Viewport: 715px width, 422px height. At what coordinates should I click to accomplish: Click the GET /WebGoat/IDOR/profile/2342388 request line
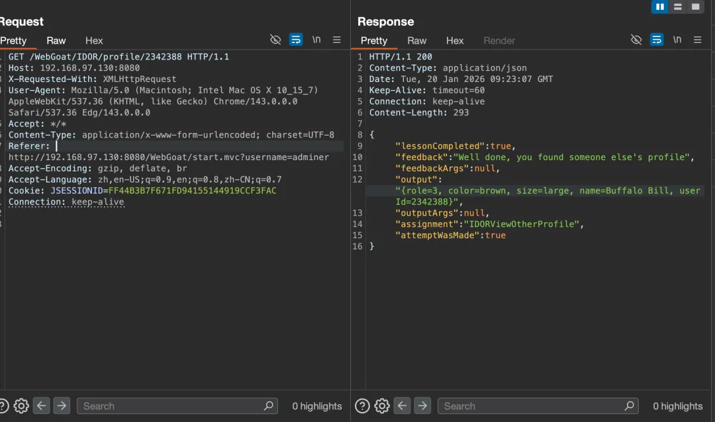pyautogui.click(x=119, y=57)
